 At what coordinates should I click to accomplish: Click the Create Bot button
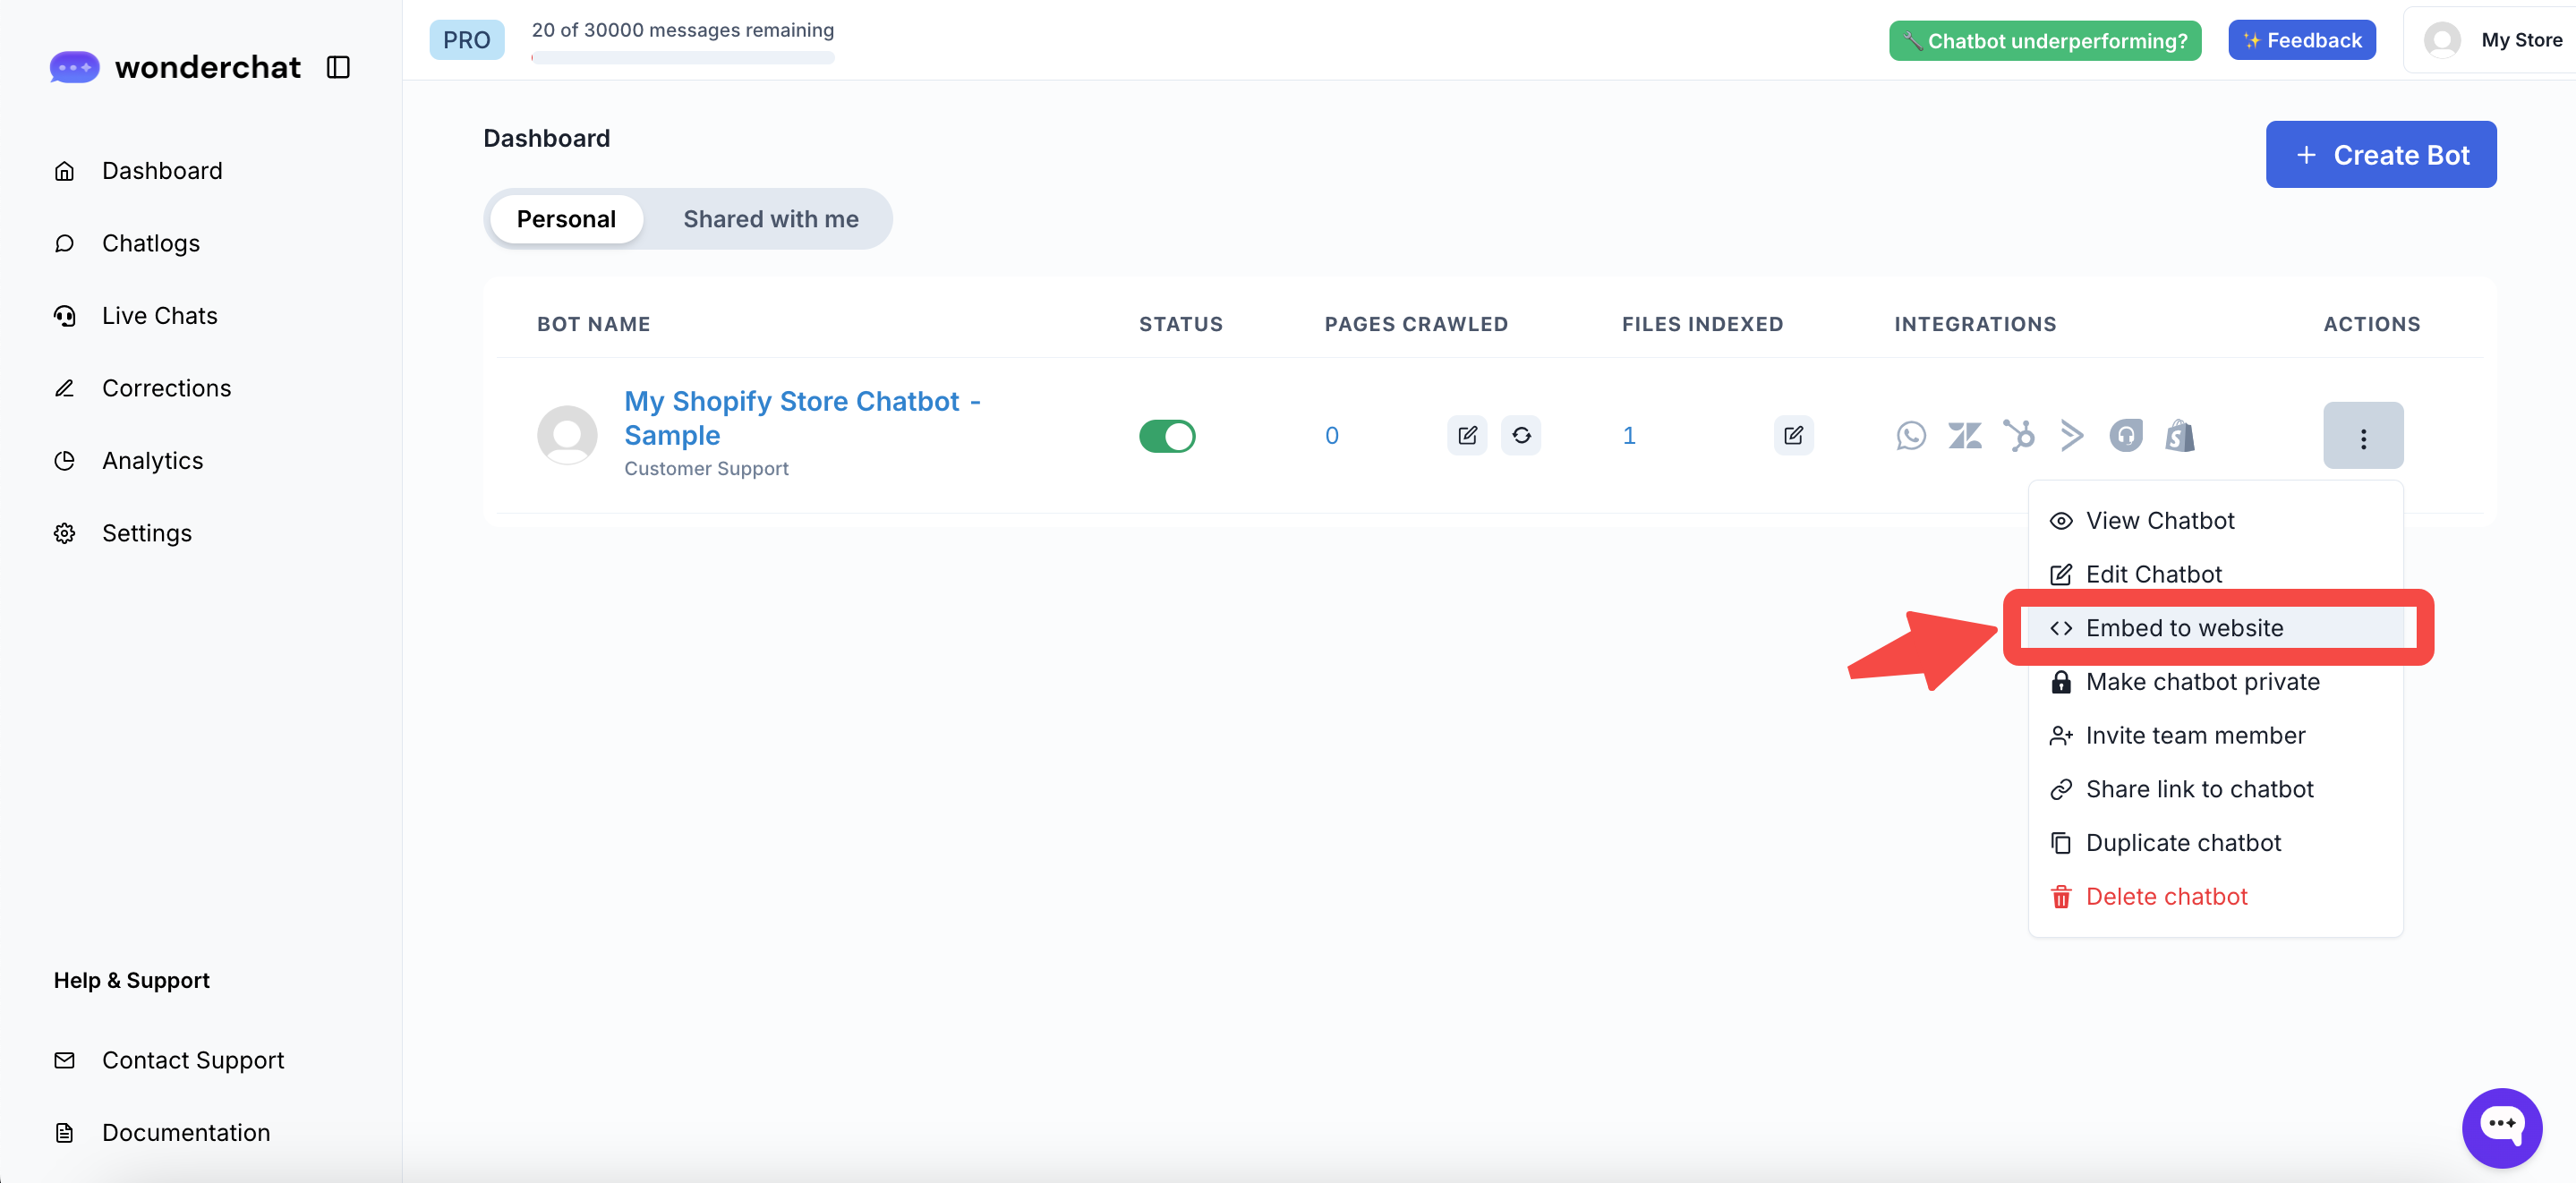2380,155
